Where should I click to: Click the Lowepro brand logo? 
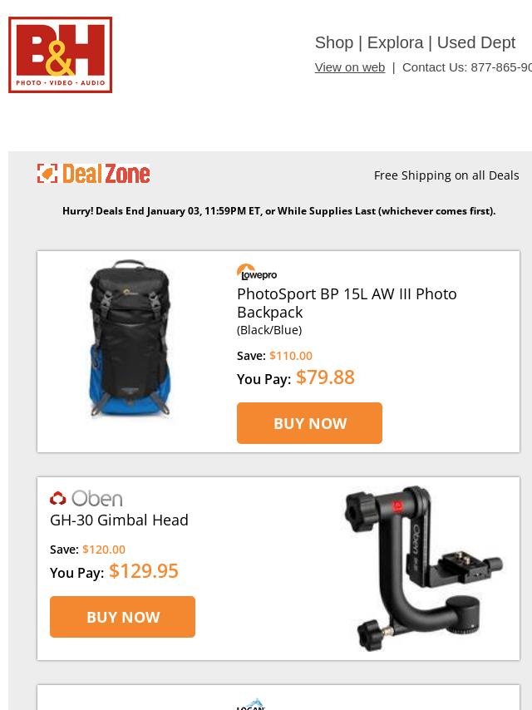257,272
